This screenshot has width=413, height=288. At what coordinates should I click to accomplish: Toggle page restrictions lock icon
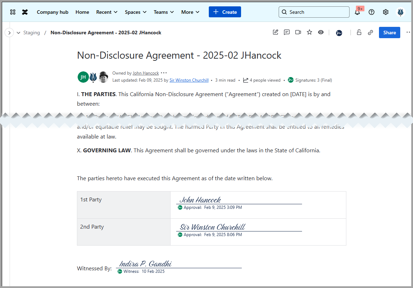tap(359, 33)
